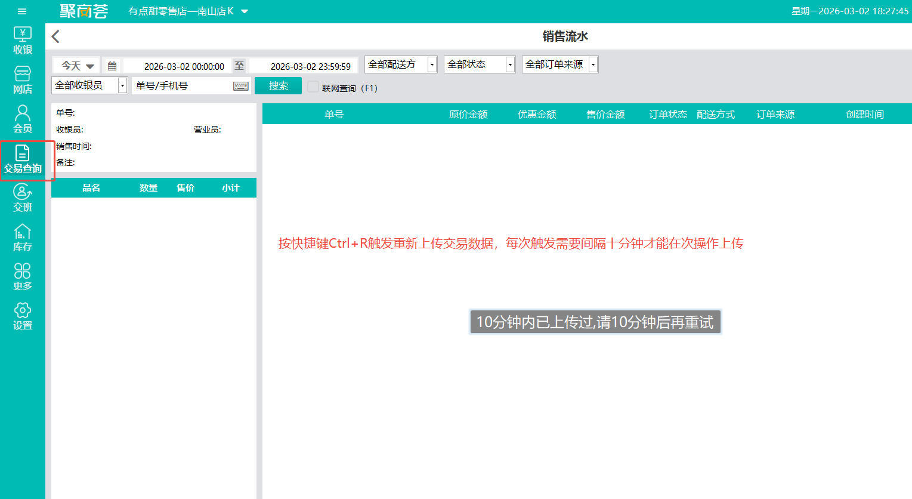
Task: Click the hamburger menu icon at top left
Action: (x=22, y=11)
